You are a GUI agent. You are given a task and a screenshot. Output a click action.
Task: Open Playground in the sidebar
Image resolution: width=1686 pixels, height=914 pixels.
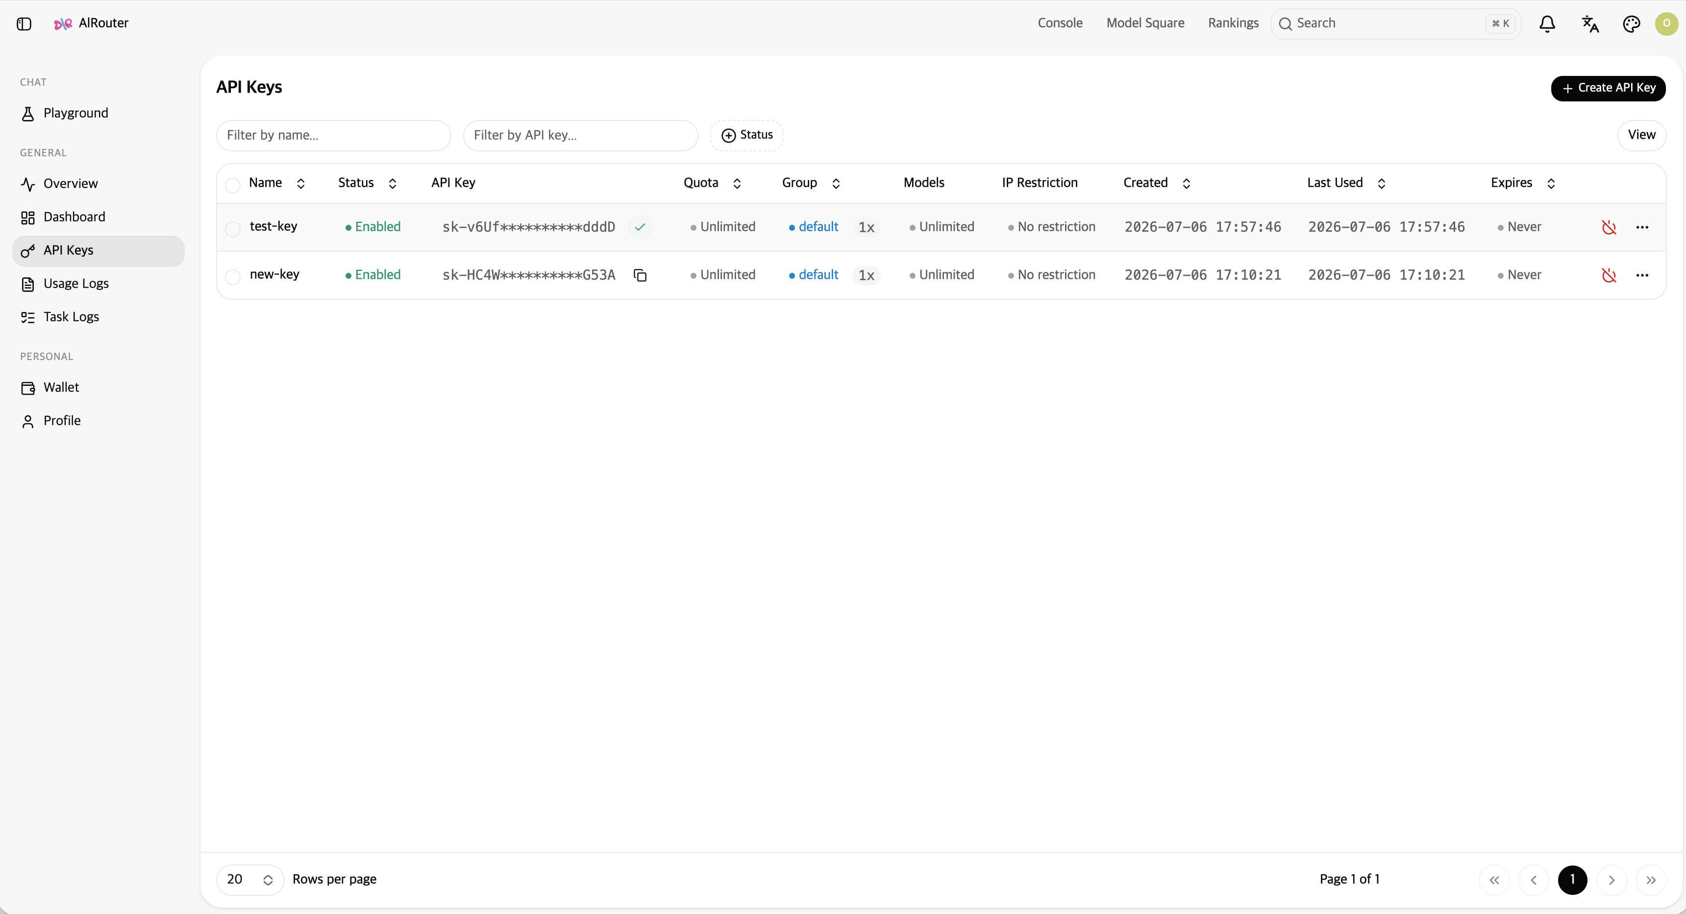(98, 114)
